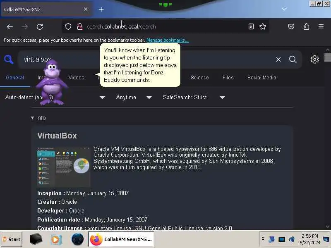The image size is (331, 248).
Task: Reload the current search page
Action: [40, 27]
